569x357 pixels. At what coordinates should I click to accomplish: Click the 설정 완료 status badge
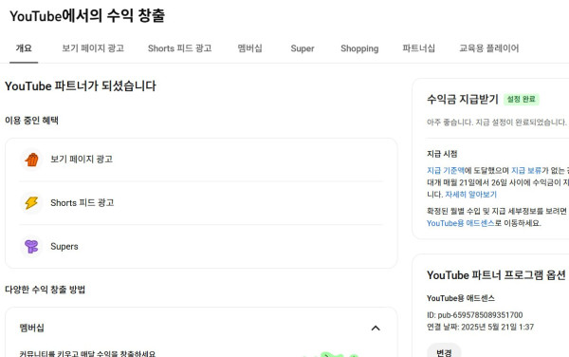[521, 99]
